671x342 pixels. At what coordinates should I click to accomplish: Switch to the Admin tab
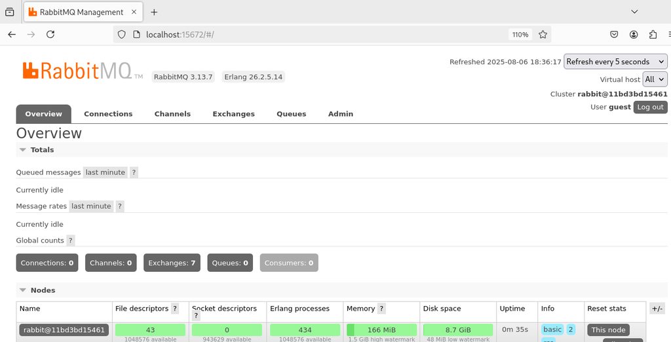coord(341,114)
